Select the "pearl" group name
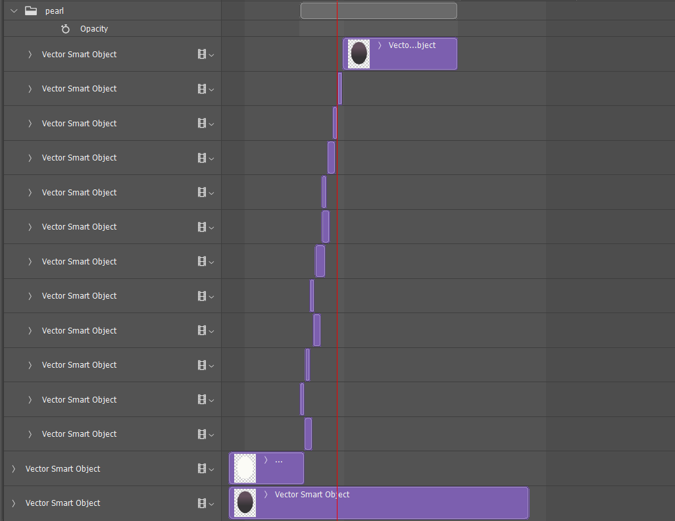675x521 pixels. click(x=54, y=11)
